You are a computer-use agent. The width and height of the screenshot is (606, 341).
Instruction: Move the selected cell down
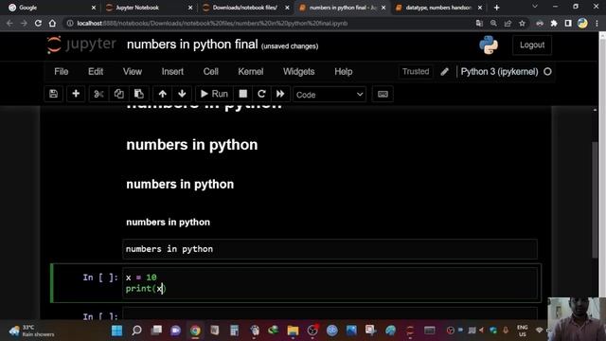click(x=182, y=94)
